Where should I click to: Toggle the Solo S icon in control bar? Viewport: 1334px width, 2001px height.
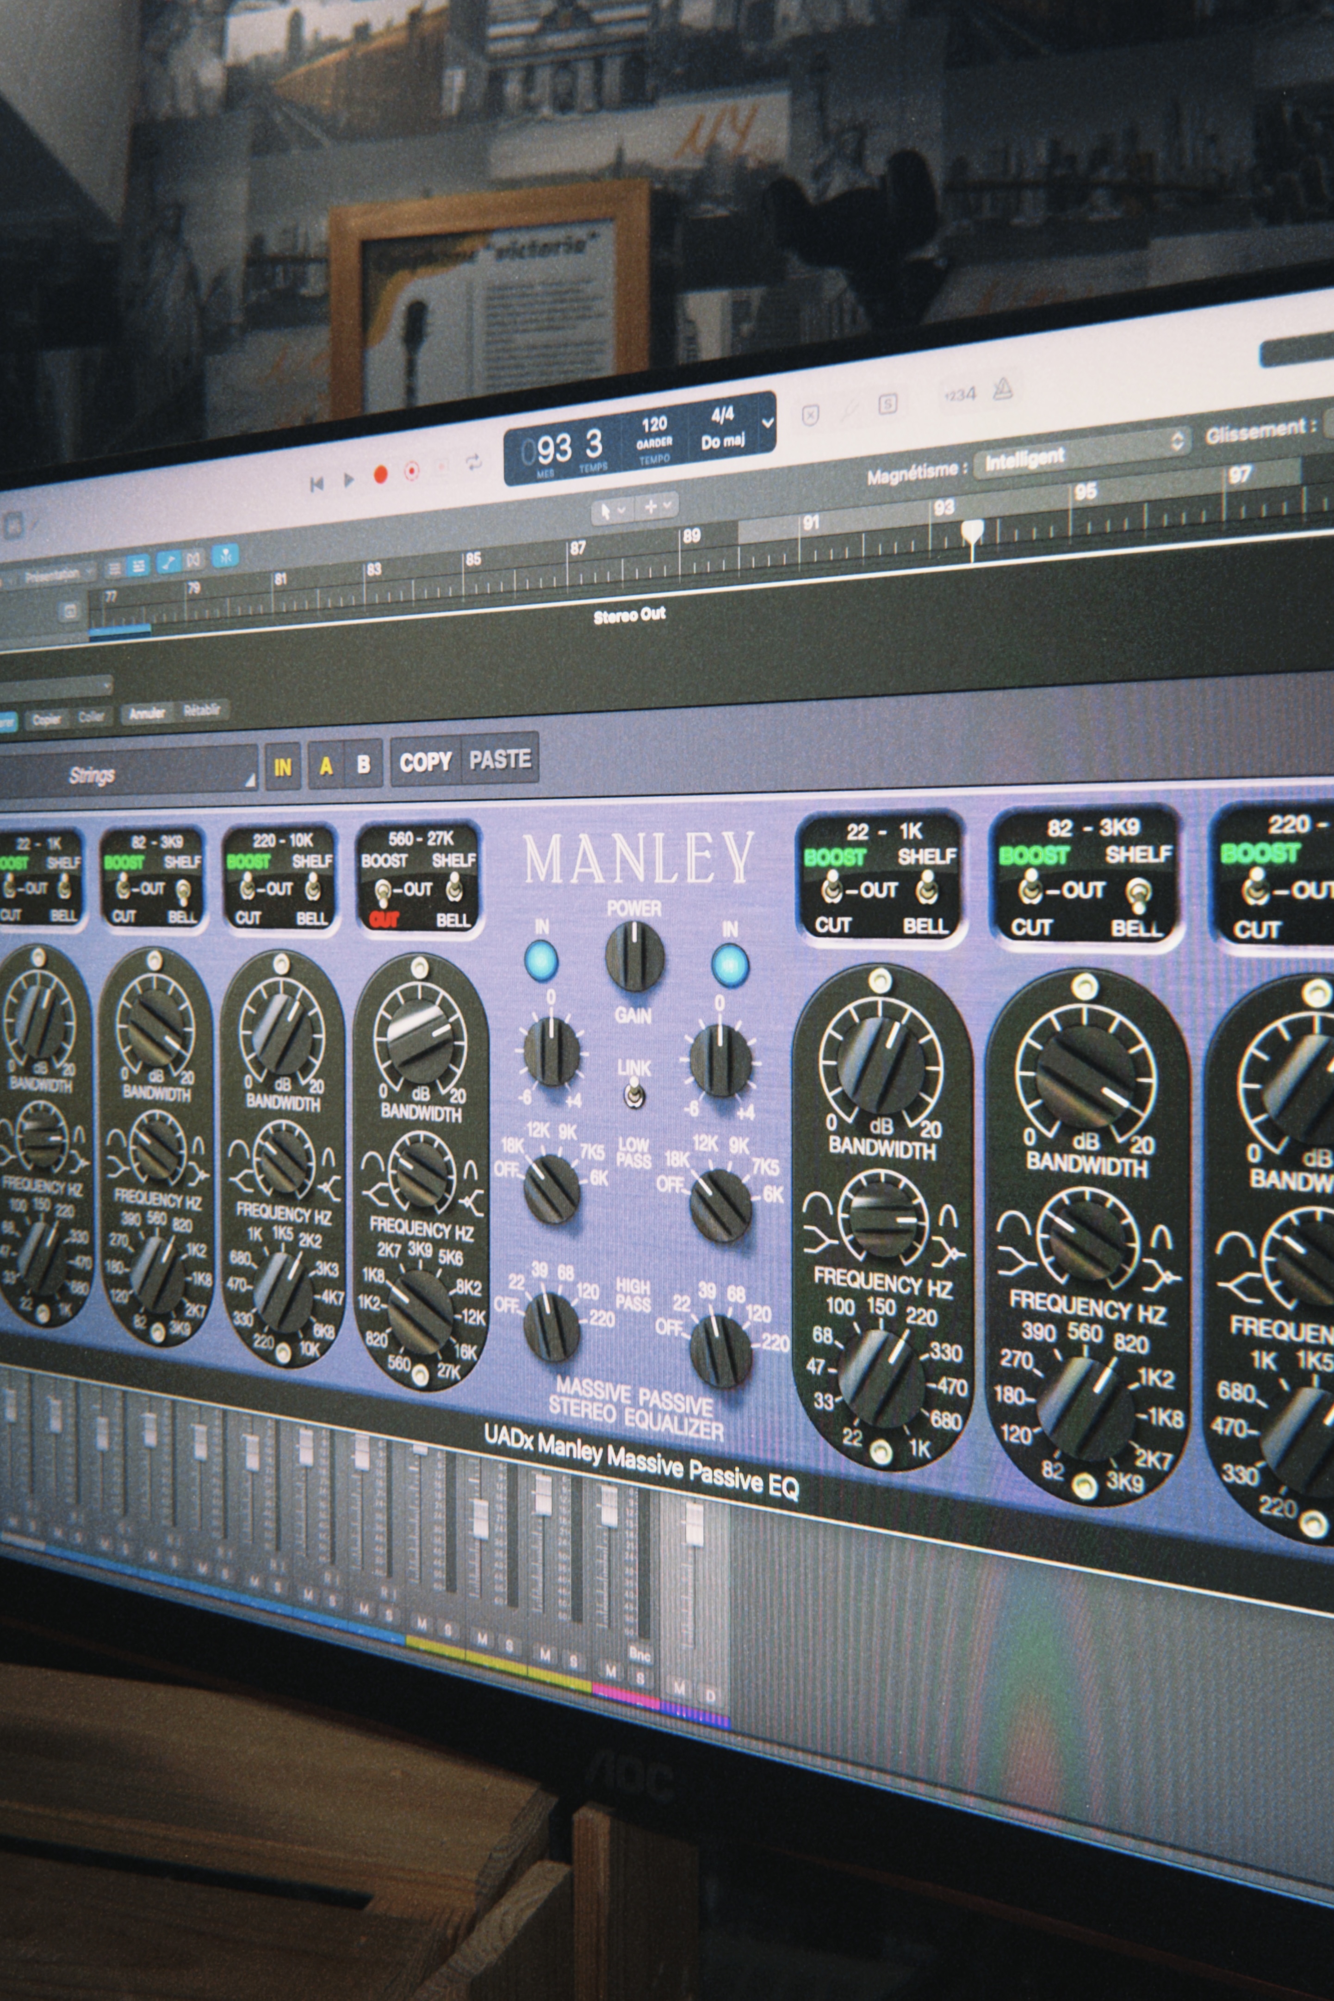(x=888, y=403)
